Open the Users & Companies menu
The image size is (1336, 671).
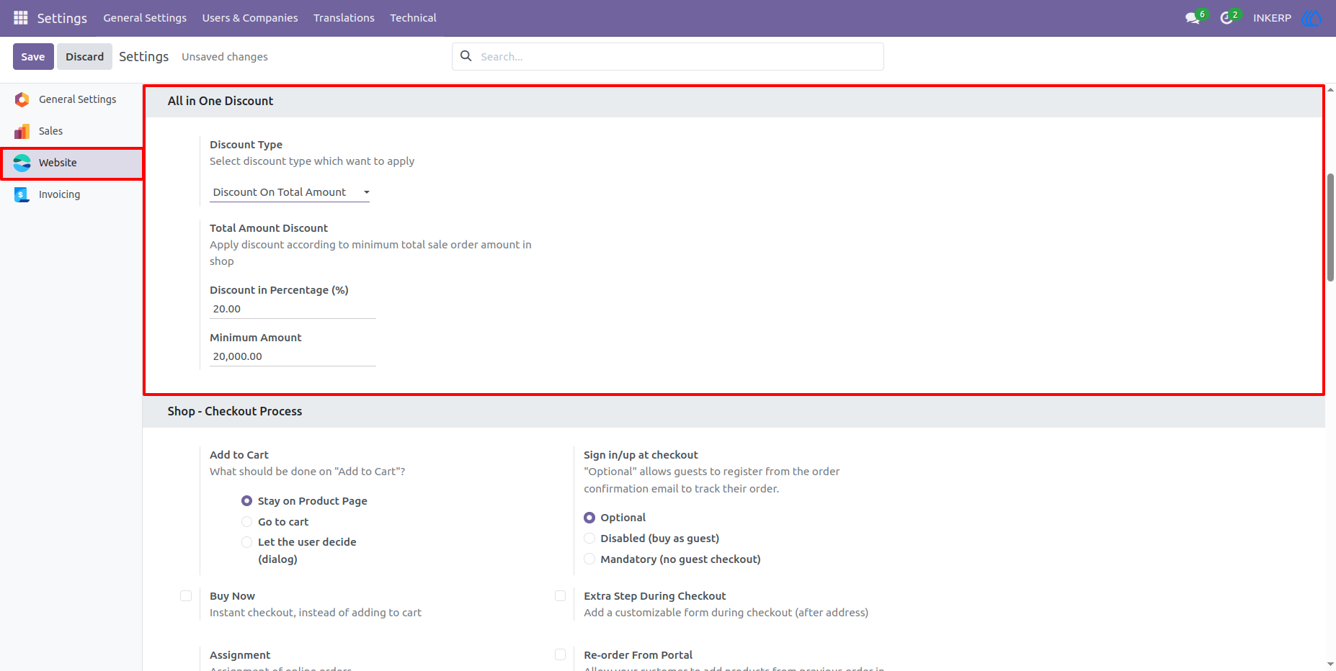click(x=250, y=18)
